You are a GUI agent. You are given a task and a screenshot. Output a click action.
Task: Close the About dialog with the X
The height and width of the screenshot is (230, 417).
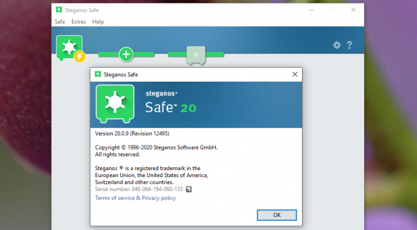pyautogui.click(x=294, y=74)
